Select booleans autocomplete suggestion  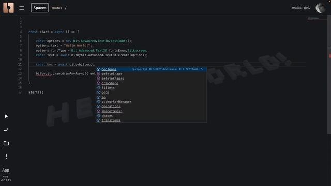point(152,69)
